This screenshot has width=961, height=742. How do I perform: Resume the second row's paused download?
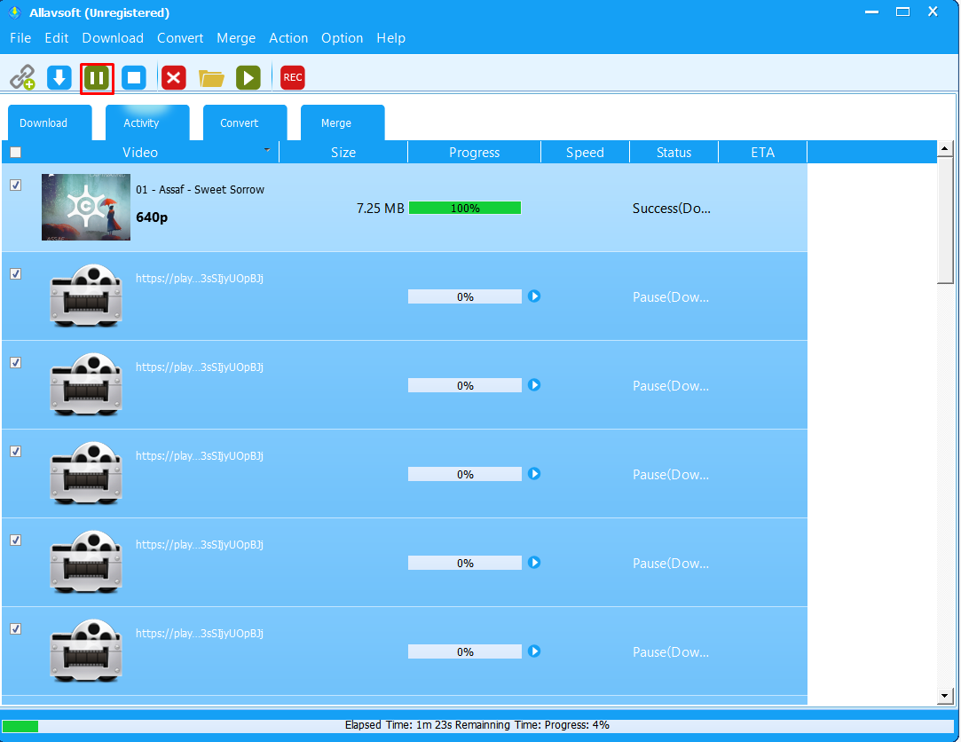pos(534,296)
